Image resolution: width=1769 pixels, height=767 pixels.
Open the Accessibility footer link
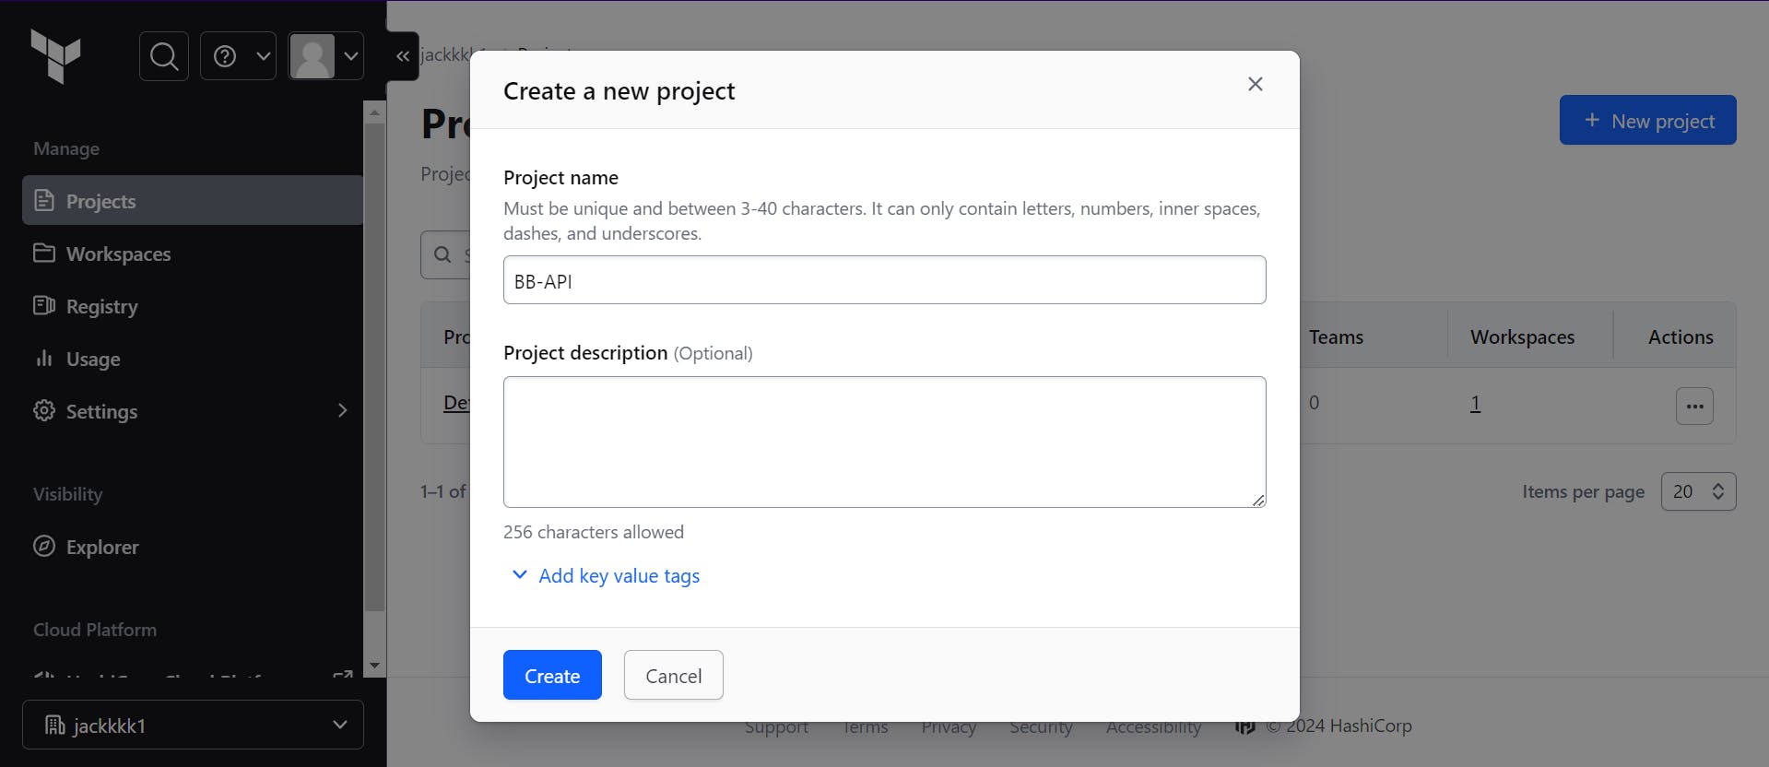(1153, 726)
